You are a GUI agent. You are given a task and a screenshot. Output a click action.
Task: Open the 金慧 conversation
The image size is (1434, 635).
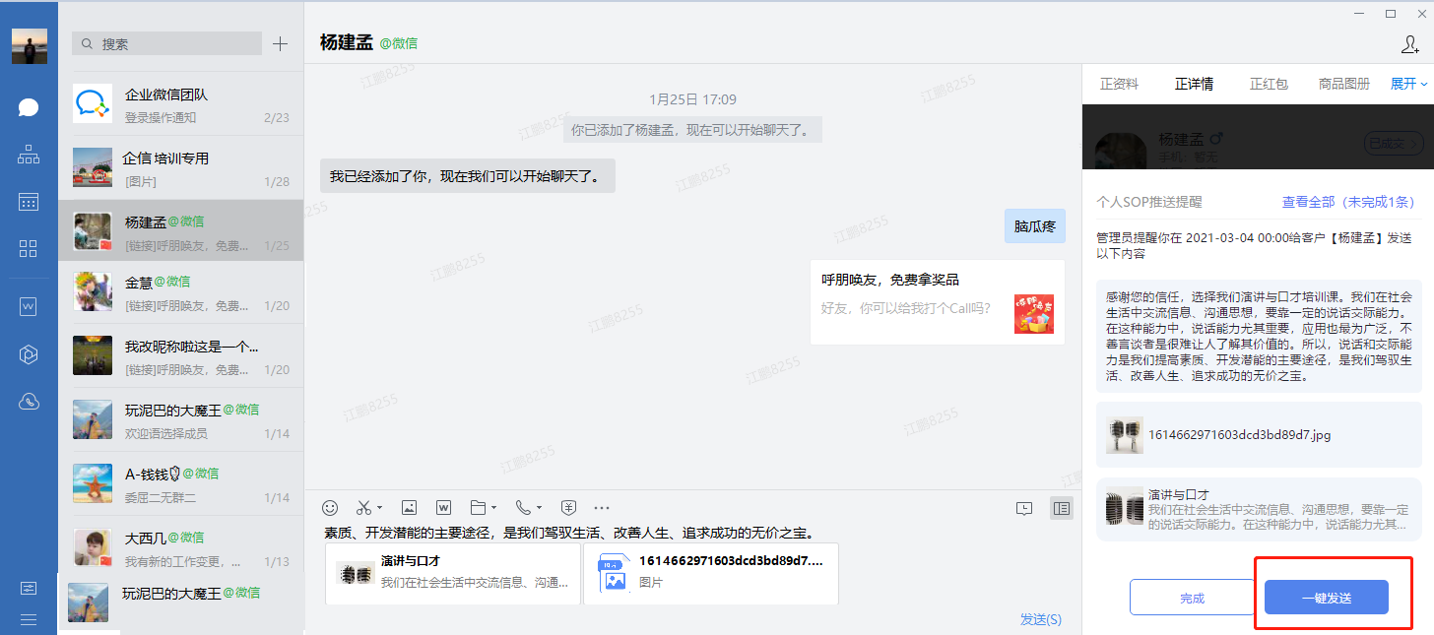181,292
